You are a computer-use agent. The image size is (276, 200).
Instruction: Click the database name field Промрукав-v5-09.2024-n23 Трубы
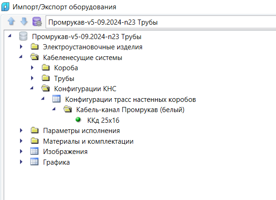pyautogui.click(x=161, y=22)
